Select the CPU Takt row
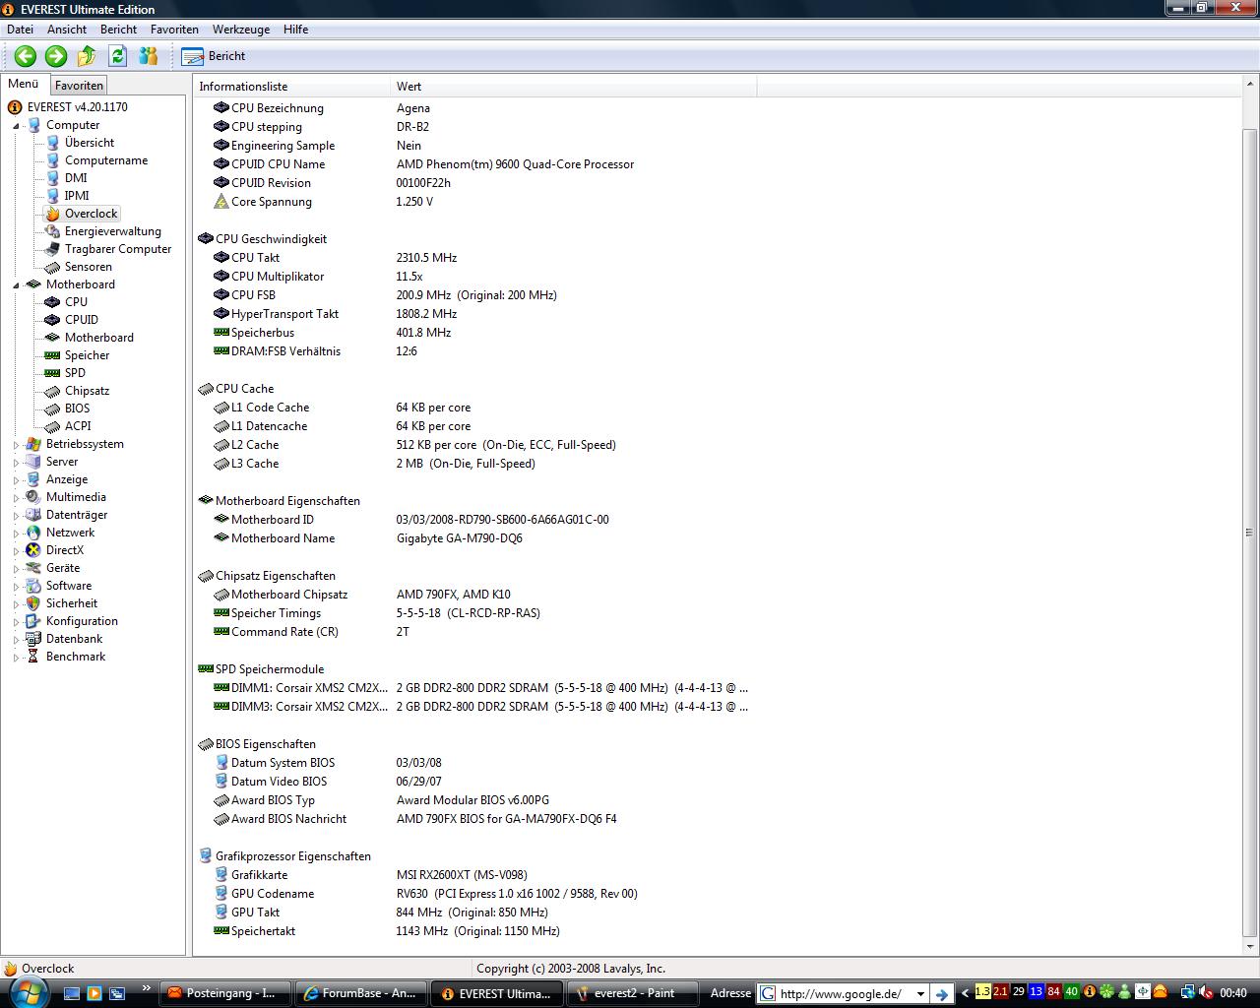The image size is (1260, 1008). [x=475, y=258]
